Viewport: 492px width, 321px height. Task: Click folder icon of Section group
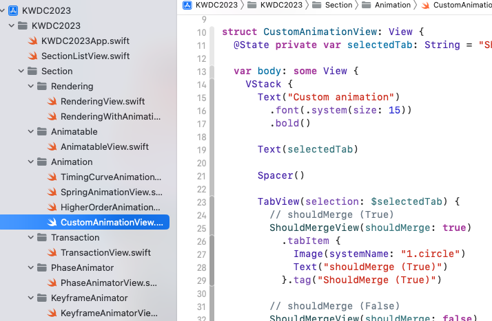[x=32, y=71]
